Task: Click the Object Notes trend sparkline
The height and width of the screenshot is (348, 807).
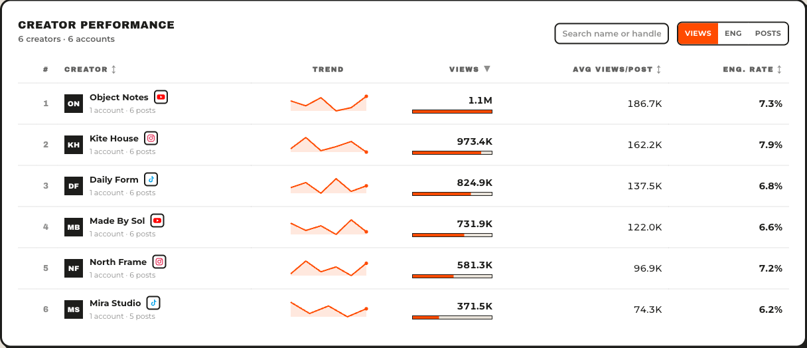Action: pyautogui.click(x=329, y=104)
